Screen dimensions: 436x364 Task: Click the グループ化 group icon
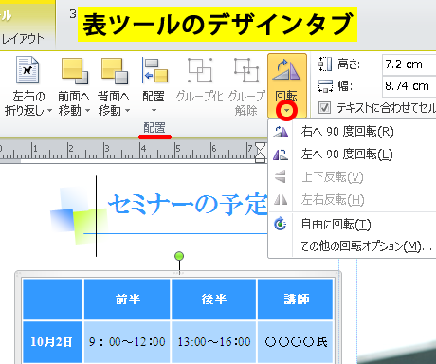[x=200, y=70]
